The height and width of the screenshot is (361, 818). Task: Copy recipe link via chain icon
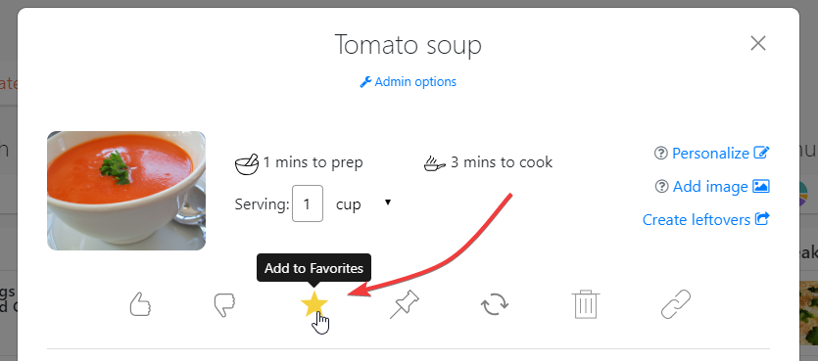click(676, 304)
